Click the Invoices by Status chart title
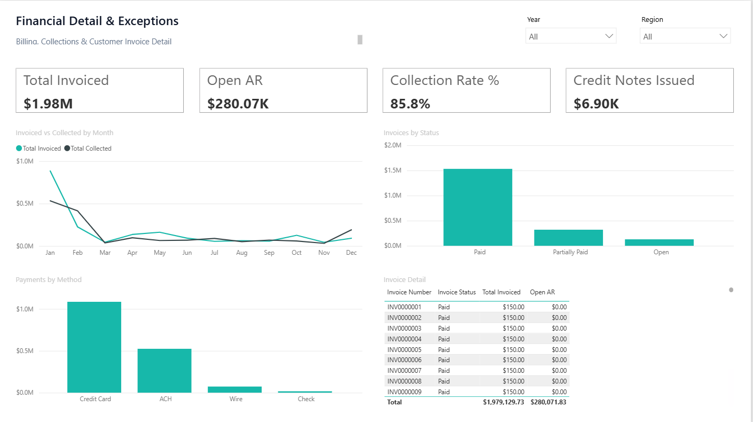 point(411,133)
